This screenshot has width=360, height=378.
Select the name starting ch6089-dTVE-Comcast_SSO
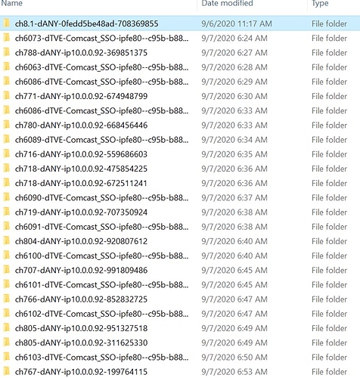pyautogui.click(x=101, y=140)
